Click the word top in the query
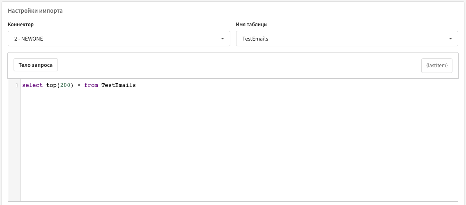The height and width of the screenshot is (205, 466). point(51,85)
